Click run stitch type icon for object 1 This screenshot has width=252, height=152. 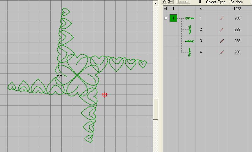pyautogui.click(x=222, y=19)
